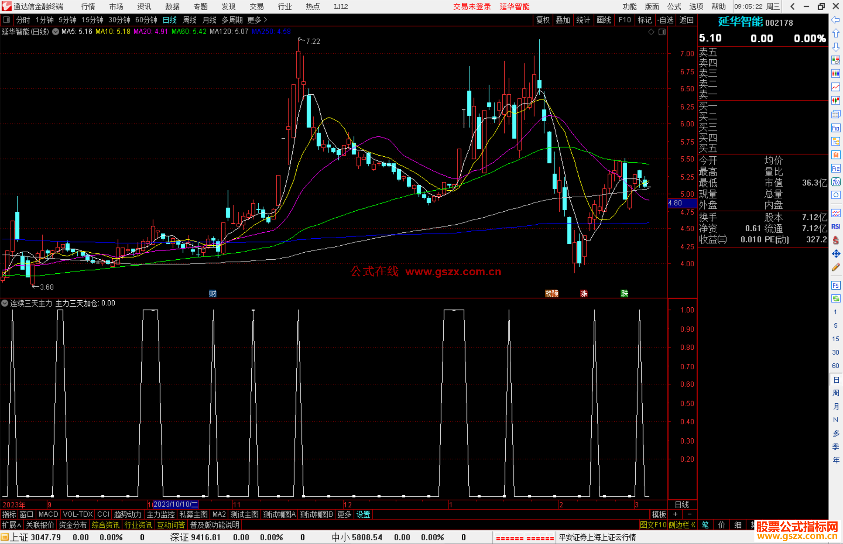Screen dimensions: 843x544
Task: Click the RSI indicator icon in sidebar
Action: [x=836, y=227]
